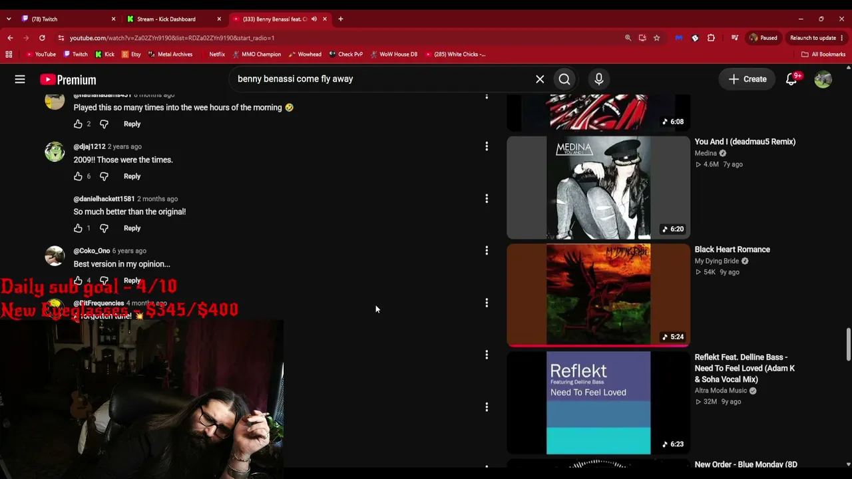
Task: Open the Metal Archives bookmark
Action: point(170,55)
